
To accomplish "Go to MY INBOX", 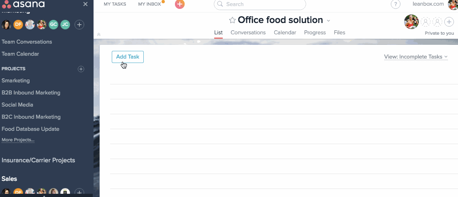I will [149, 4].
